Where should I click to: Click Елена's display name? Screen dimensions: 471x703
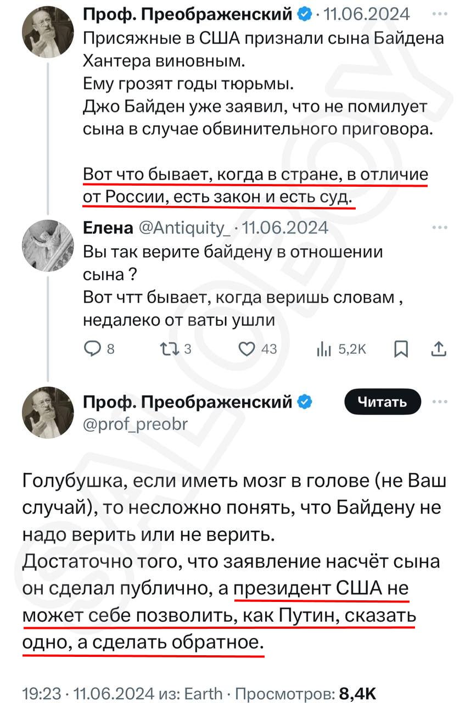pyautogui.click(x=108, y=227)
